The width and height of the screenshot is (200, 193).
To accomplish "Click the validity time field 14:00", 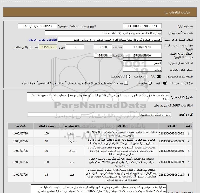I will click(103, 55).
